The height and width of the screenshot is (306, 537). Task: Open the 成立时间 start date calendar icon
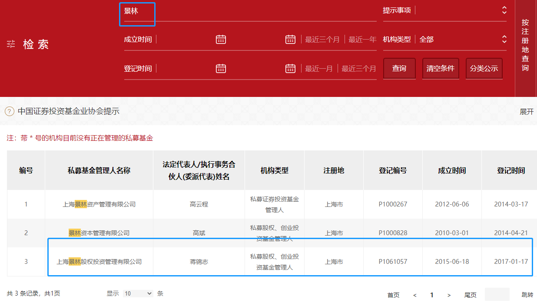click(221, 39)
